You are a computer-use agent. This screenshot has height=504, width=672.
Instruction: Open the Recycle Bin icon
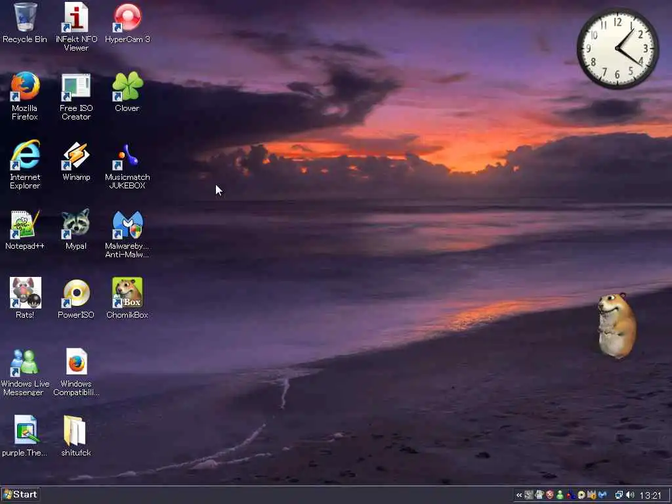click(25, 23)
